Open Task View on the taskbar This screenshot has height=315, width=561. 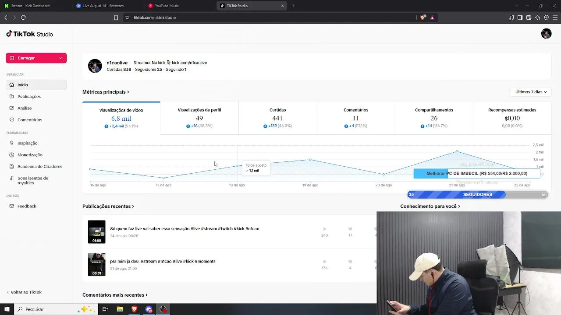(105, 309)
